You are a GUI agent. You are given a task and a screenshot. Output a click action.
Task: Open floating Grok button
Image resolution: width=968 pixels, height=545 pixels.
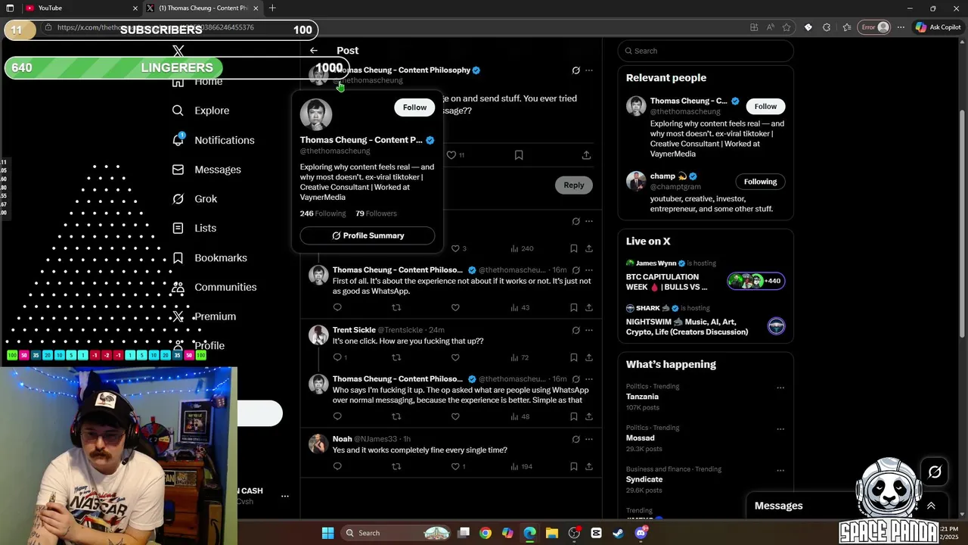(935, 472)
